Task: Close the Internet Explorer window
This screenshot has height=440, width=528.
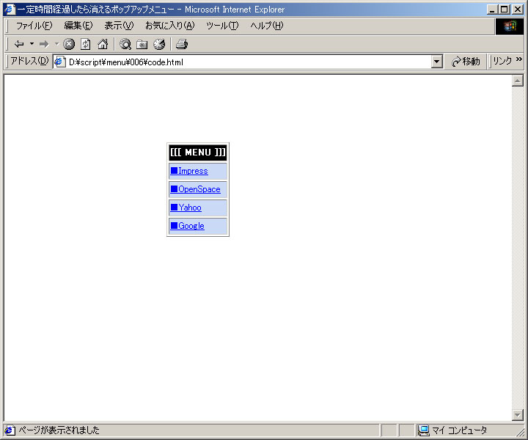Action: tap(518, 10)
